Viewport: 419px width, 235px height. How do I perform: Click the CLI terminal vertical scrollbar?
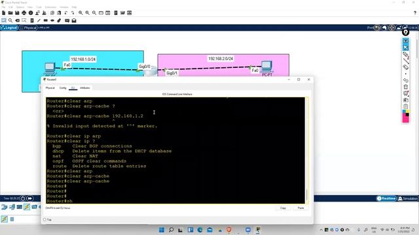click(x=307, y=151)
